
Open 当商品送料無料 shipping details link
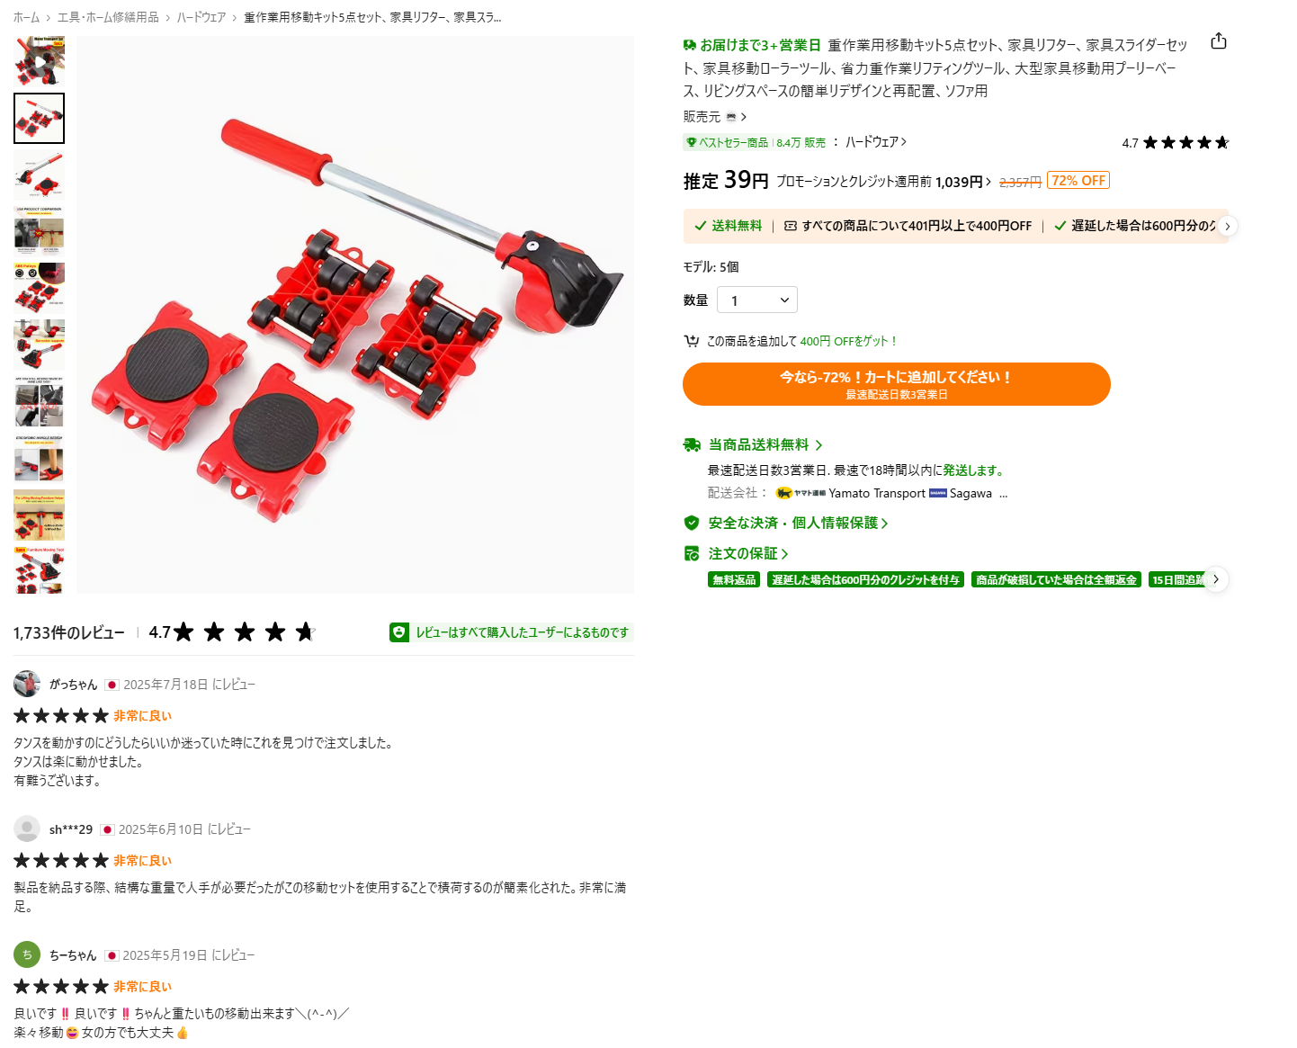click(765, 444)
